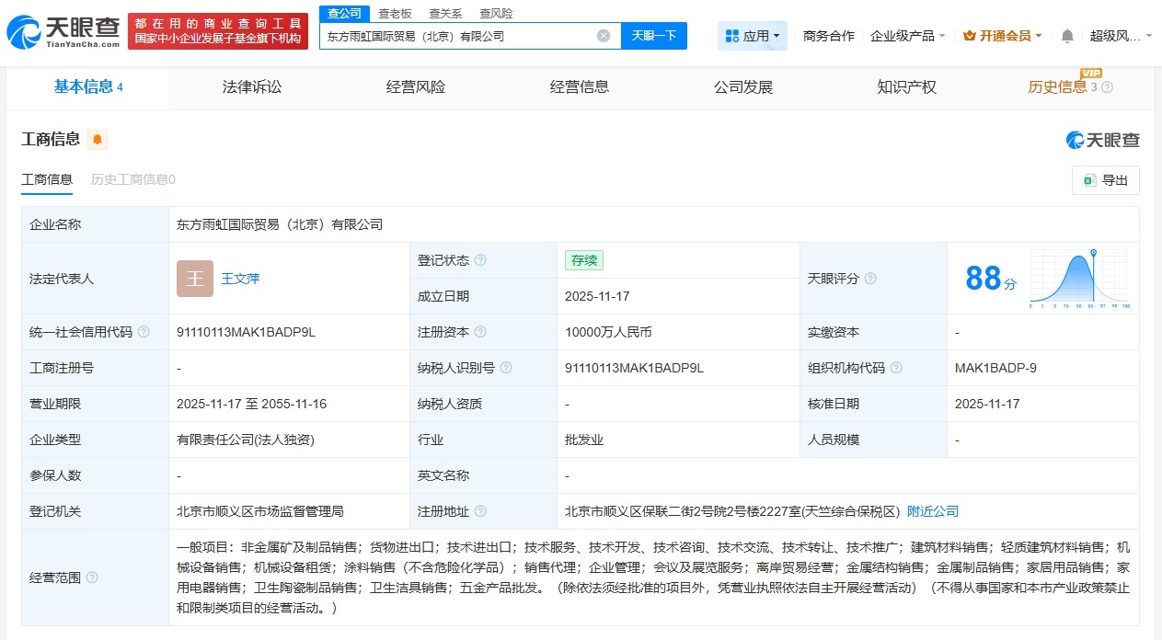Click the question mark icon beside 注册资本
The image size is (1162, 640).
(481, 332)
